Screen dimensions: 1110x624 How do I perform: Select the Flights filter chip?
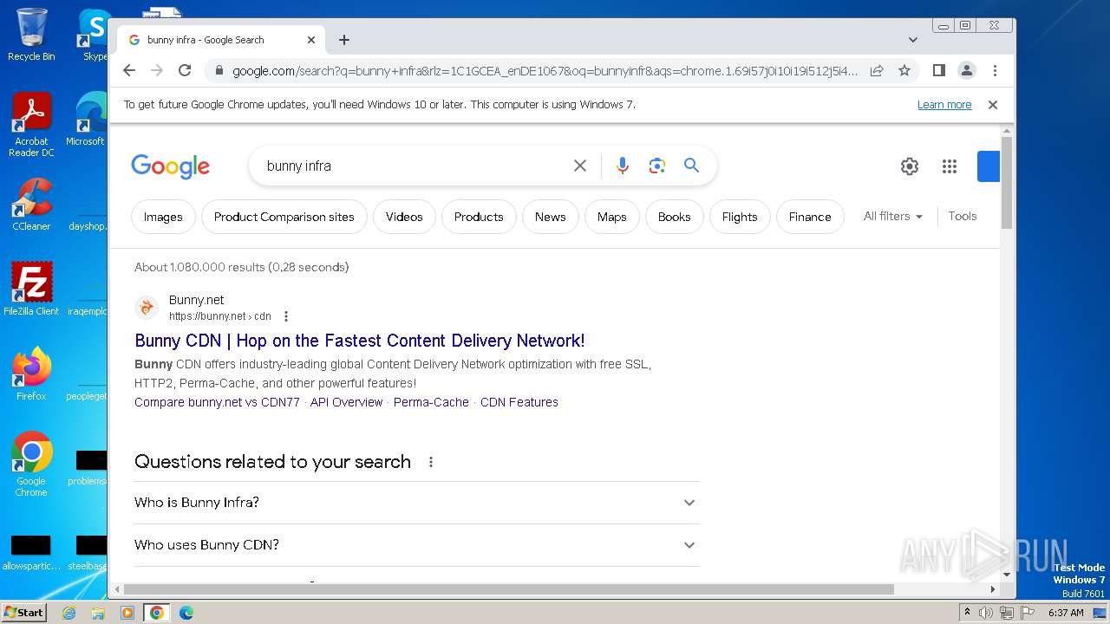click(740, 217)
